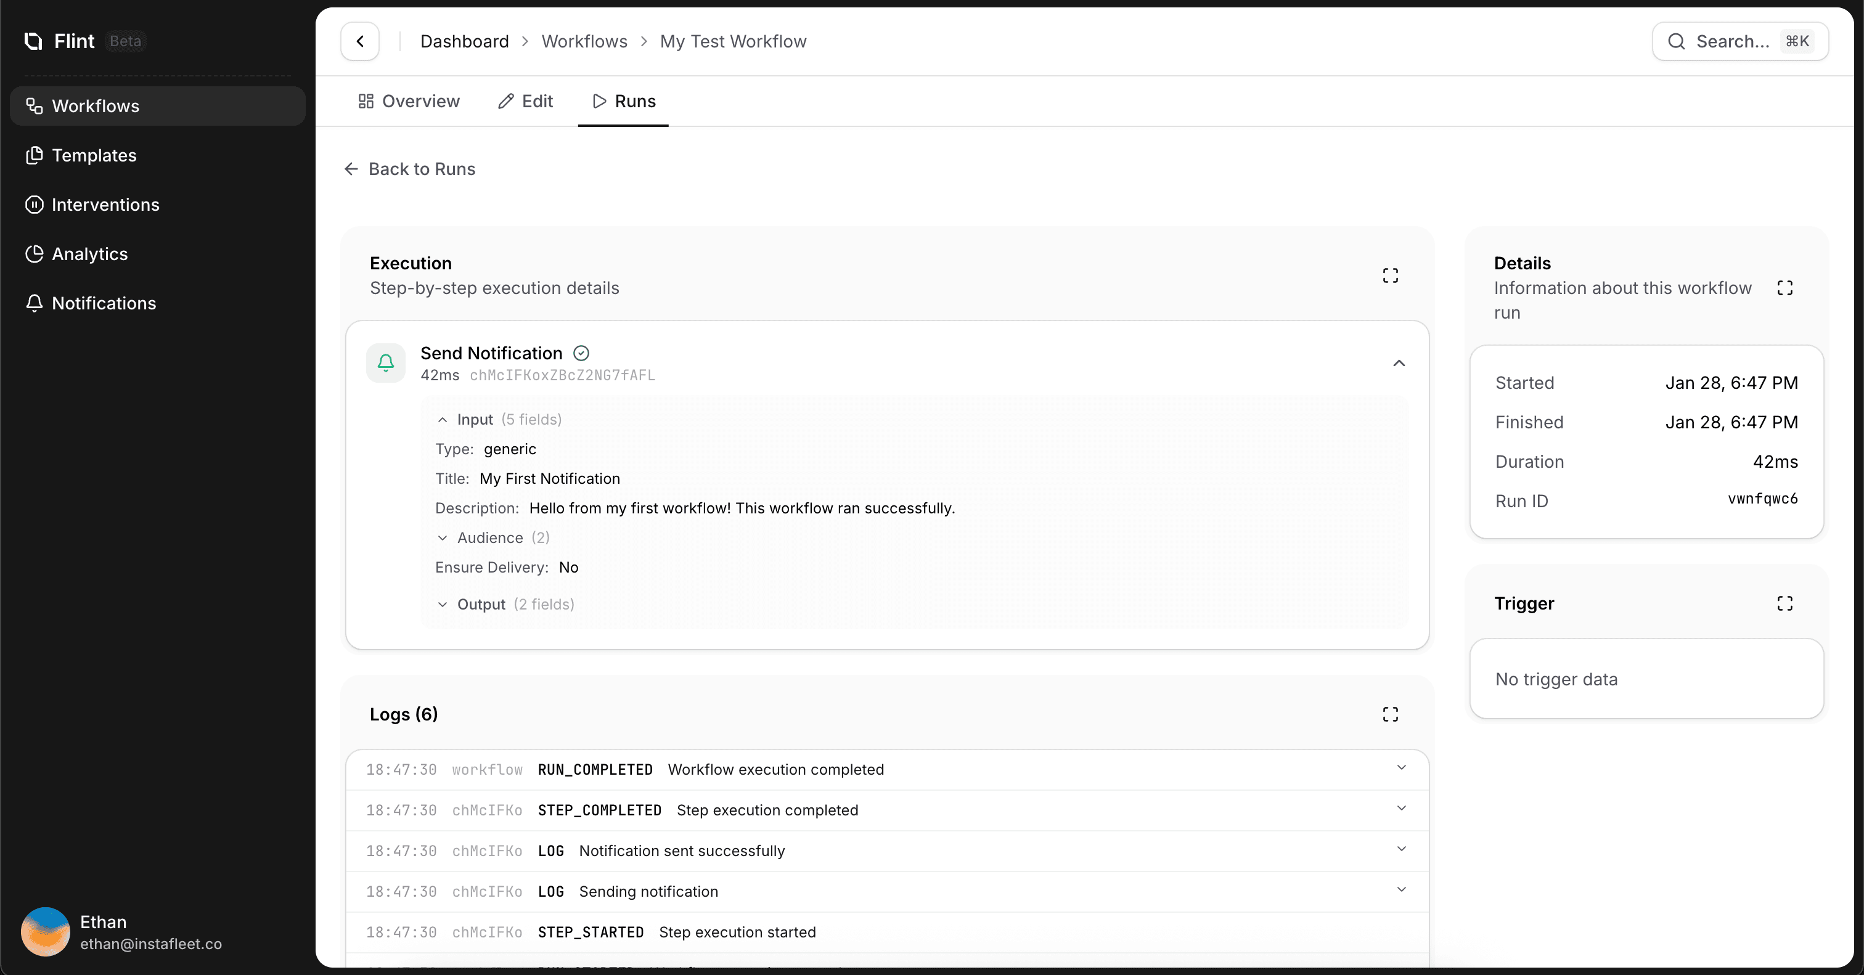This screenshot has width=1864, height=975.
Task: Switch to the Overview tab
Action: [x=409, y=101]
